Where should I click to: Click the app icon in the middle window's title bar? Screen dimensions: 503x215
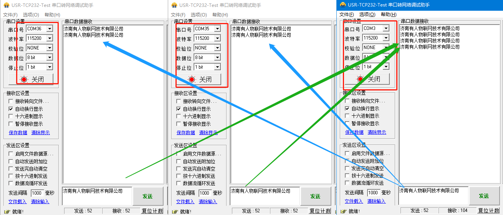[174, 5]
